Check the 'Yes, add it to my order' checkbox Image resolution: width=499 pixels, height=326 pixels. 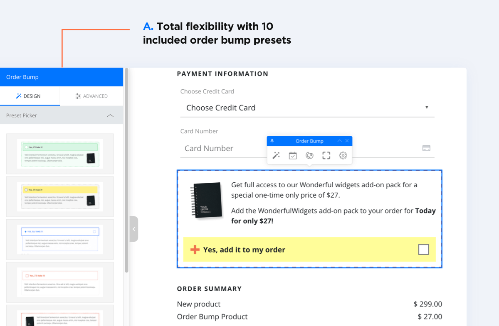coord(423,250)
